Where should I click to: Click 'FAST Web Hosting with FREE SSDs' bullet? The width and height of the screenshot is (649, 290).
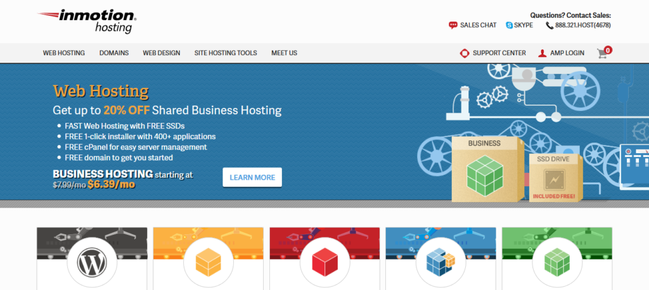(125, 126)
